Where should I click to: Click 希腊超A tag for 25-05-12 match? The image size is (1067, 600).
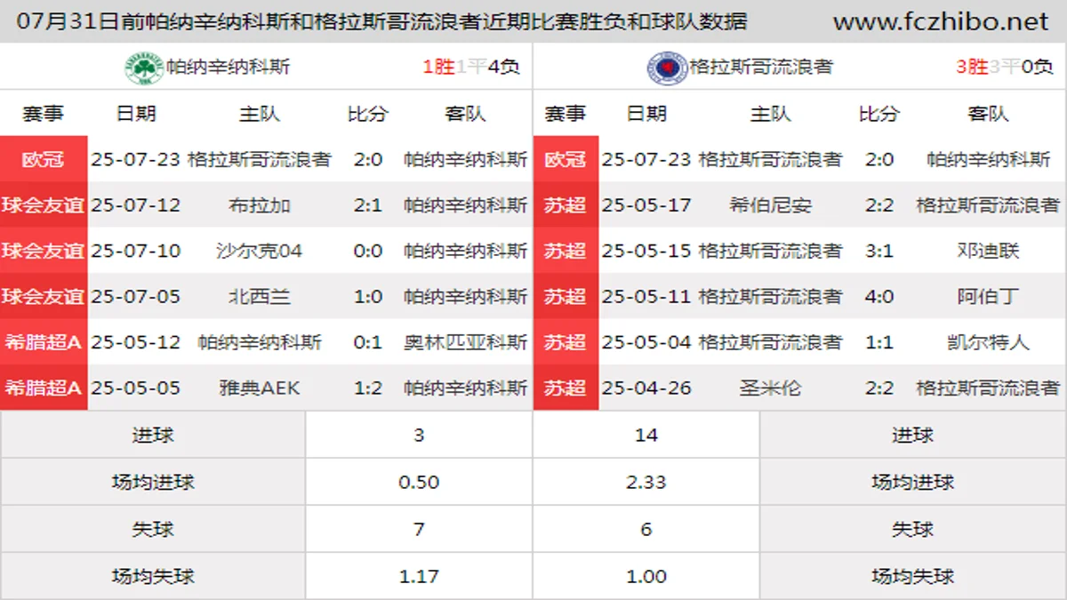click(44, 342)
